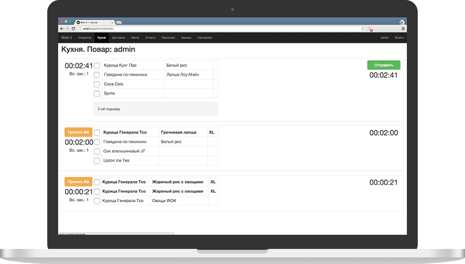The image size is (465, 264).
Task: Toggle the Sprite checkbox
Action: [x=97, y=94]
